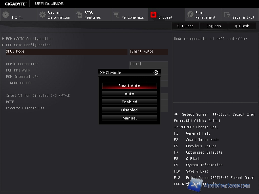Expand PCH SATA Configuration submenu

coord(28,45)
